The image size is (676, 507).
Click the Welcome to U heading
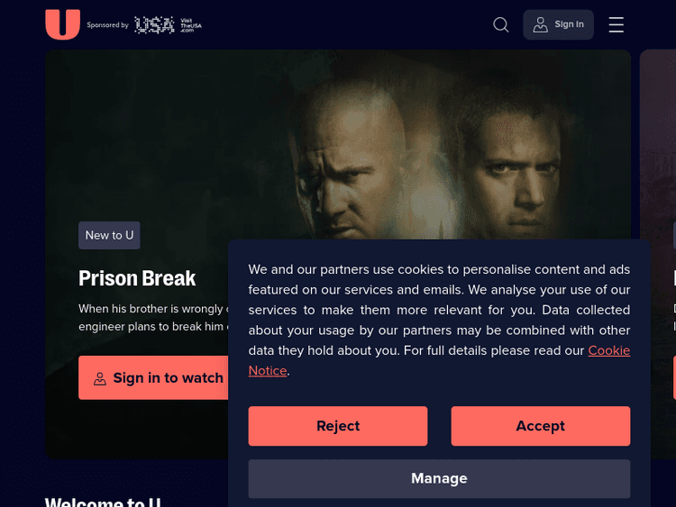(103, 502)
